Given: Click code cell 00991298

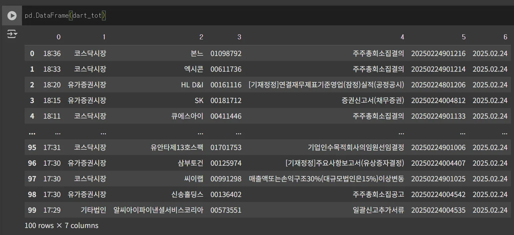Looking at the screenshot, I should point(226,179).
